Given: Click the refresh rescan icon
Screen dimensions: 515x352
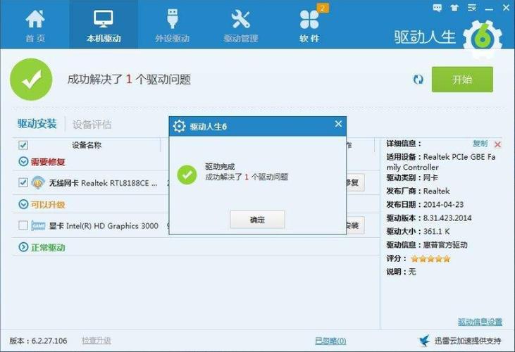Looking at the screenshot, I should coord(418,80).
